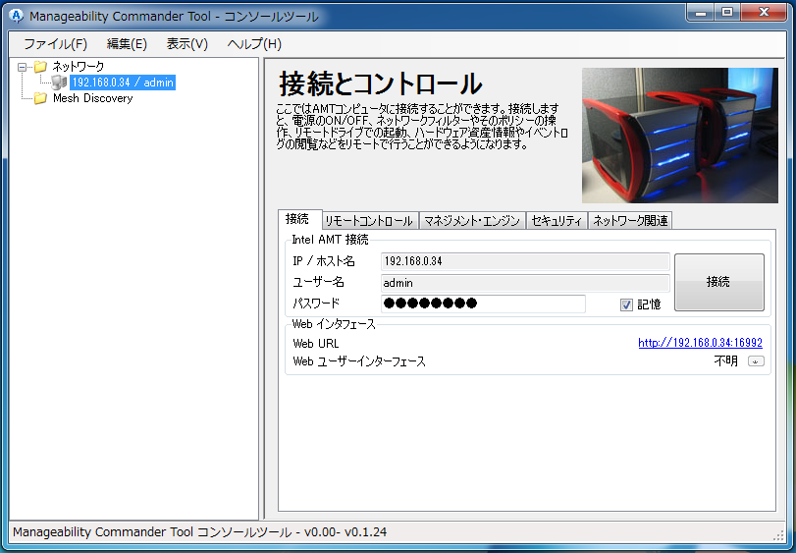Click the resize grip in status bar corner

pyautogui.click(x=778, y=534)
